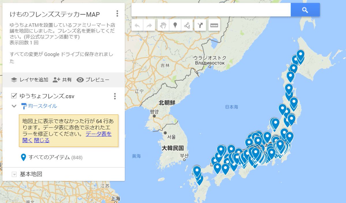
Task: Click the undo arrow in the toolbar
Action: 137,25
